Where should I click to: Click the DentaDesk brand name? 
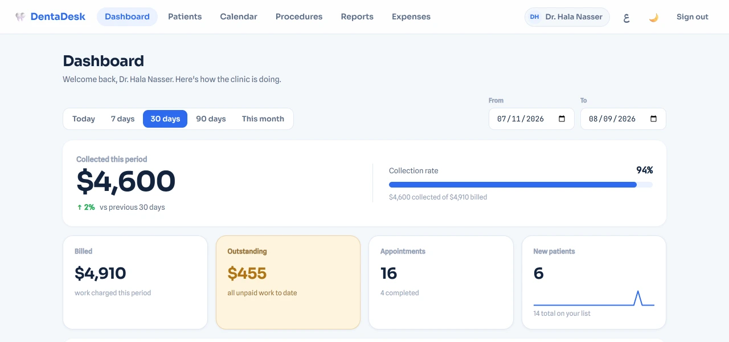58,17
